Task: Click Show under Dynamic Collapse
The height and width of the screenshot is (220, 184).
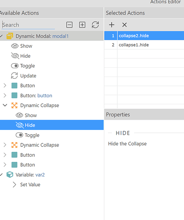Action: click(31, 115)
